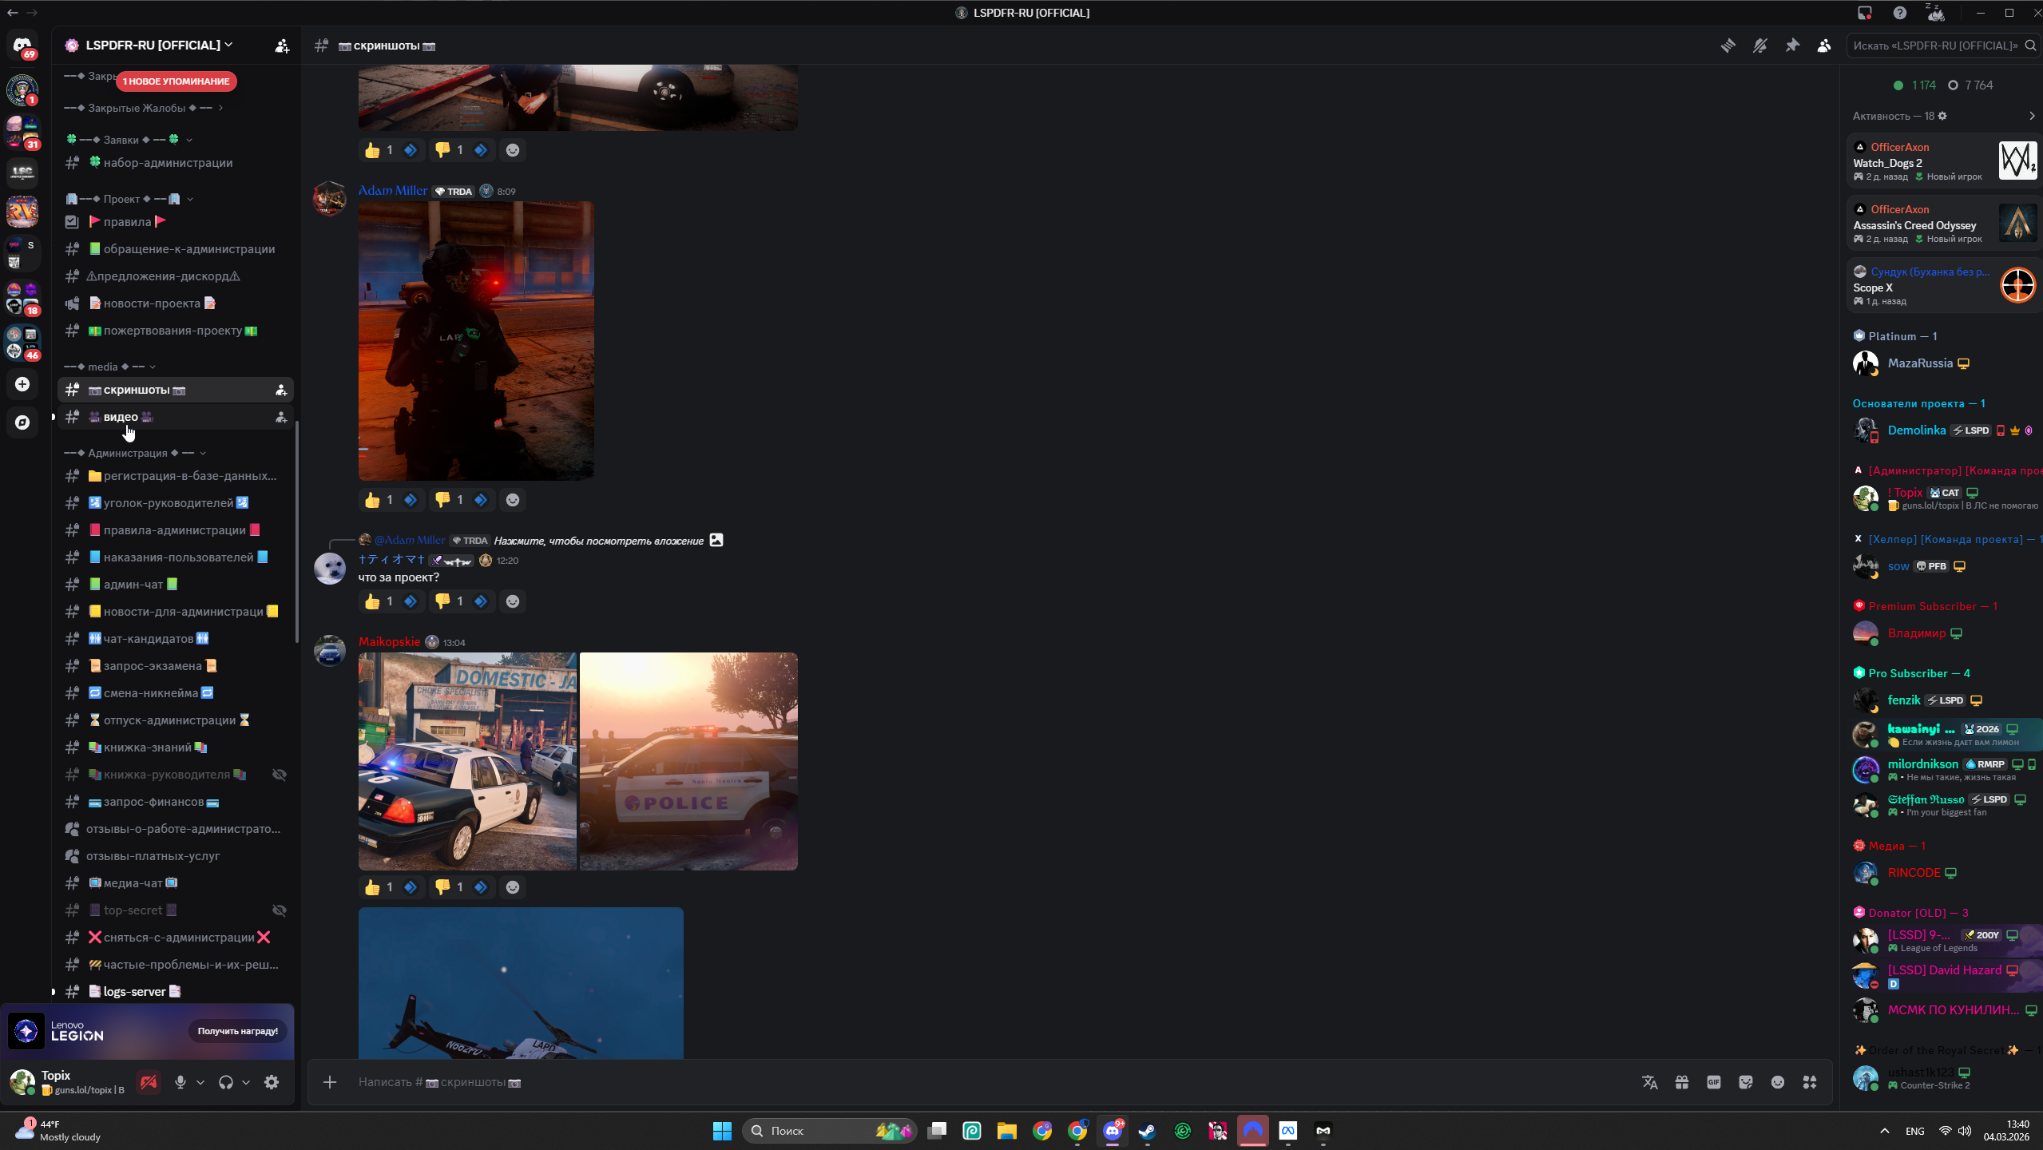Toggle headphones deafen in user panel

(226, 1082)
